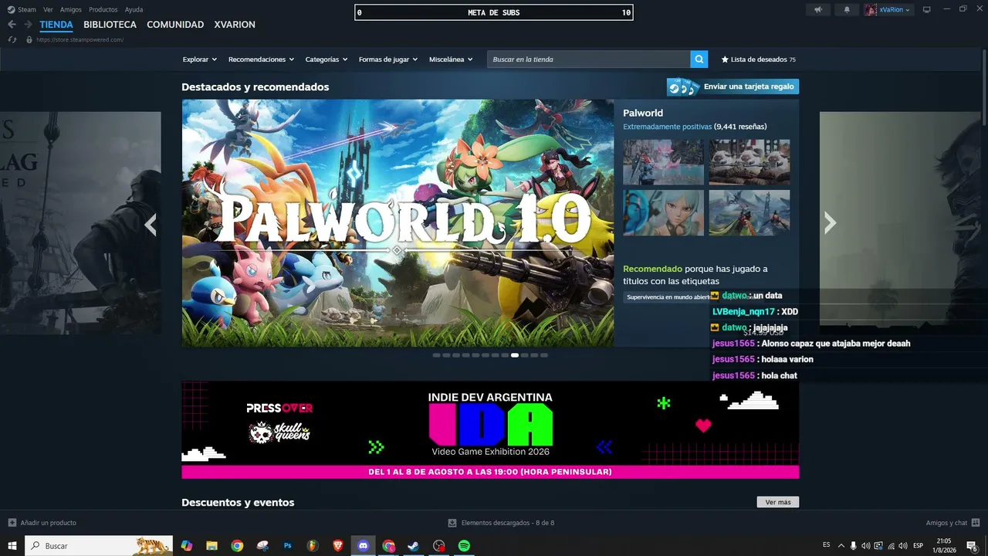Click Enviar una tarjeta regalo button
The image size is (988, 556).
(x=733, y=86)
